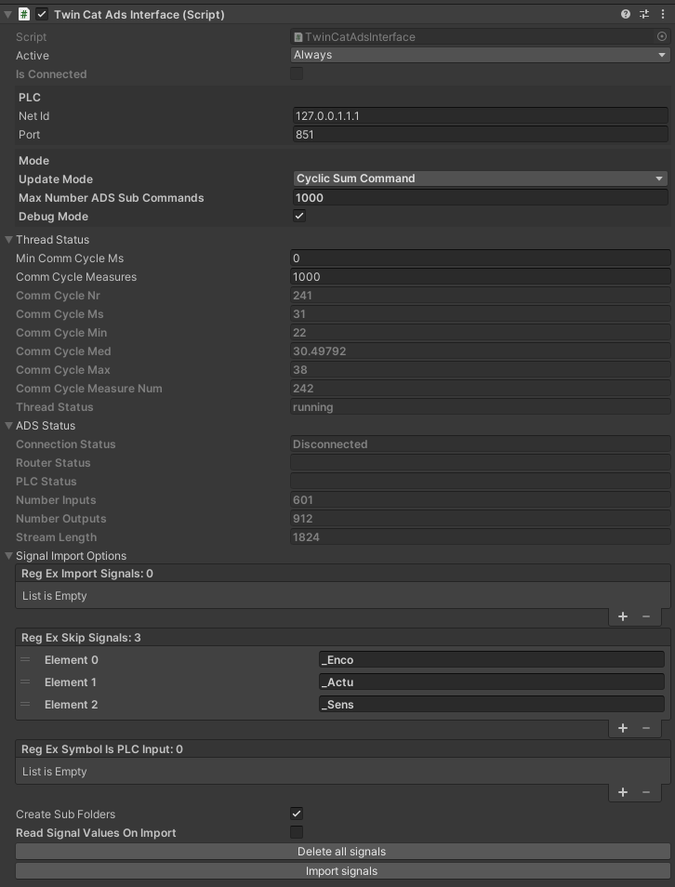Screen dimensions: 675x887
Task: Add element to Reg Ex Symbol Is PLC Input
Action: [x=623, y=792]
